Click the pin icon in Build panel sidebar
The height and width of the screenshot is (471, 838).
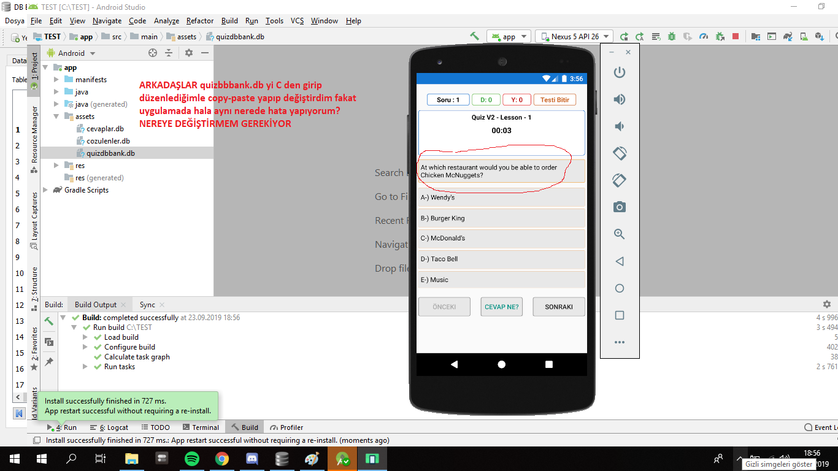click(x=49, y=362)
